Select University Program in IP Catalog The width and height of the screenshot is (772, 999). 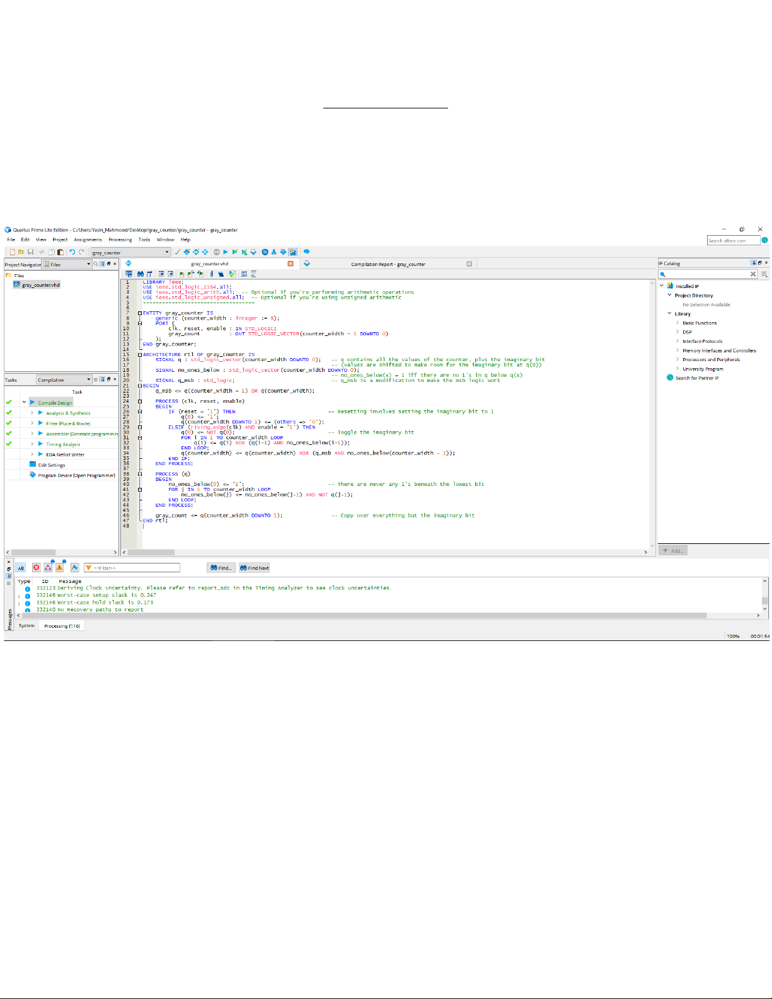[x=703, y=369]
